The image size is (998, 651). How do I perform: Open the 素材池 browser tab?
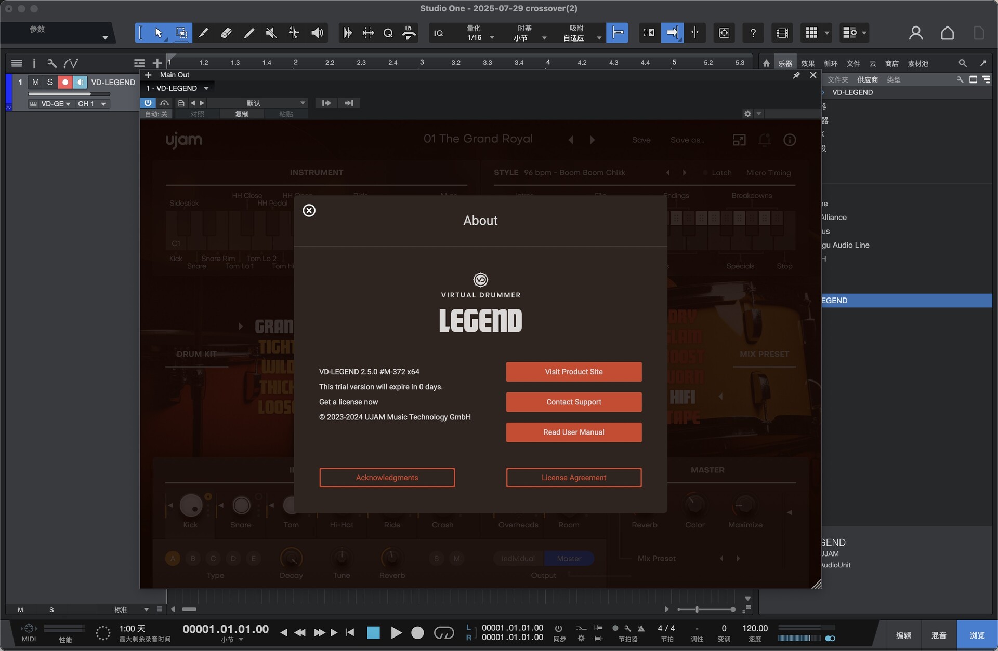[918, 64]
